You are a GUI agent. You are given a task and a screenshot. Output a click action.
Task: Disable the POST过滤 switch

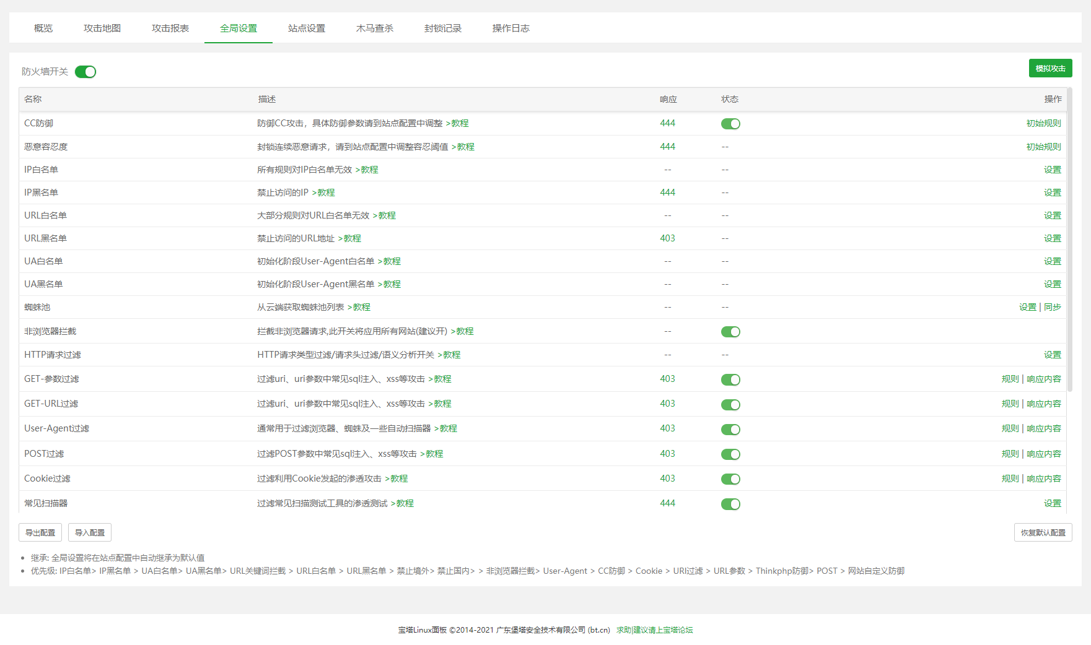730,454
